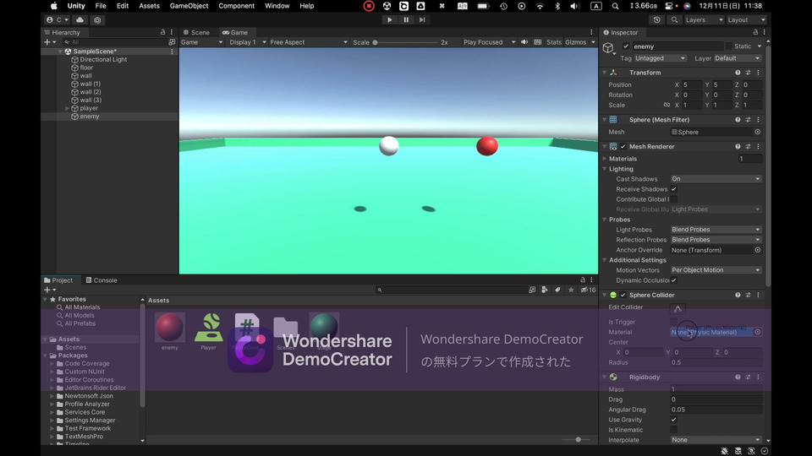Open Transform component help icon
The width and height of the screenshot is (812, 456).
738,73
